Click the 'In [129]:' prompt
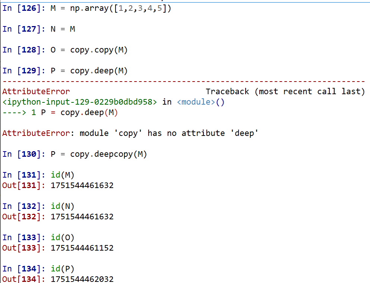Viewport: 370px width, 283px height. point(23,71)
